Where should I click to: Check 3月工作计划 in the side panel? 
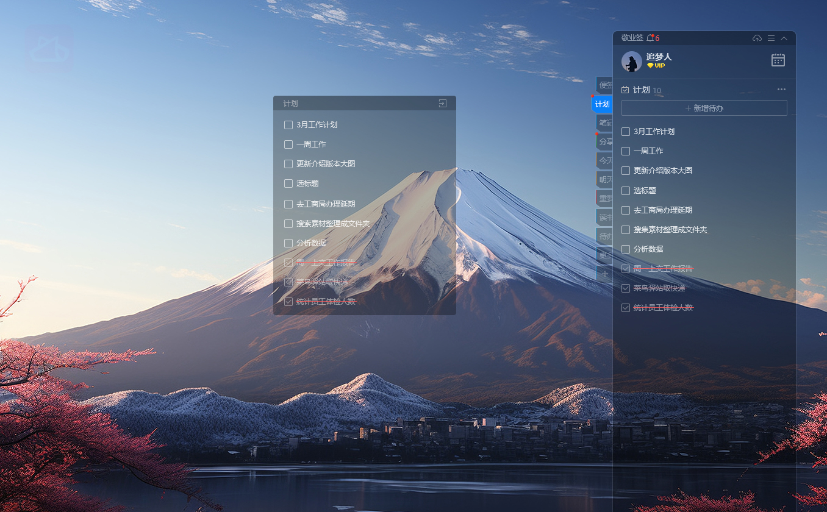[625, 132]
